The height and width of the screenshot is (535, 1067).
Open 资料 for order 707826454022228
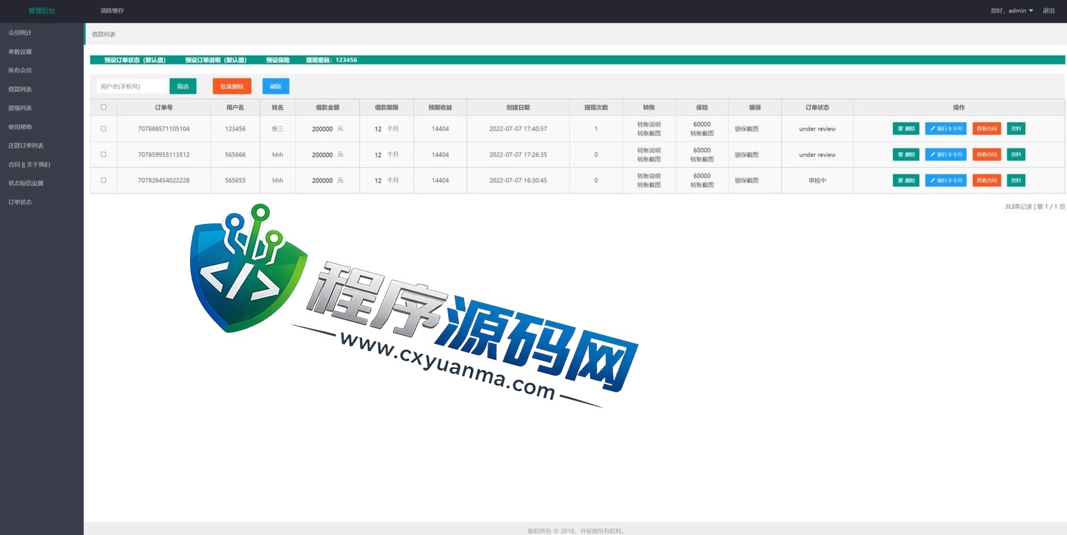click(1016, 181)
